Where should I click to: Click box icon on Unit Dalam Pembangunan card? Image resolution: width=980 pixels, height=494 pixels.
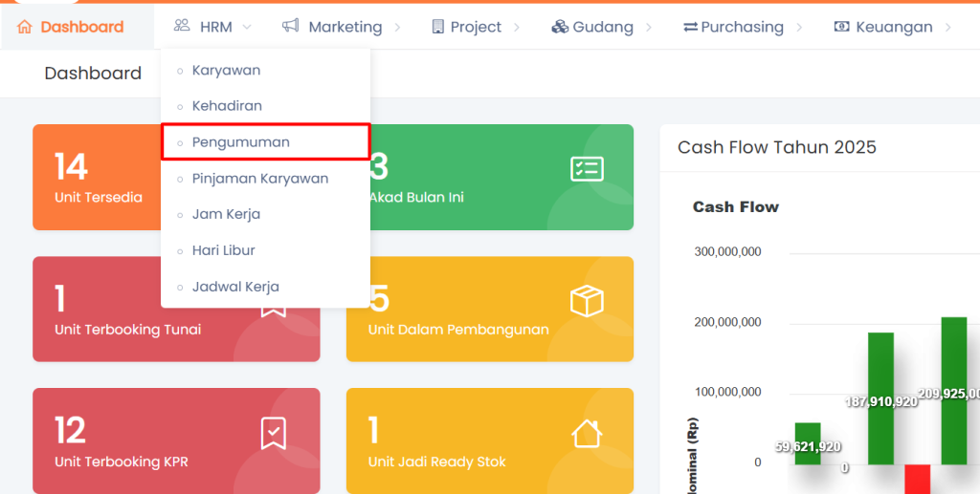tap(586, 301)
